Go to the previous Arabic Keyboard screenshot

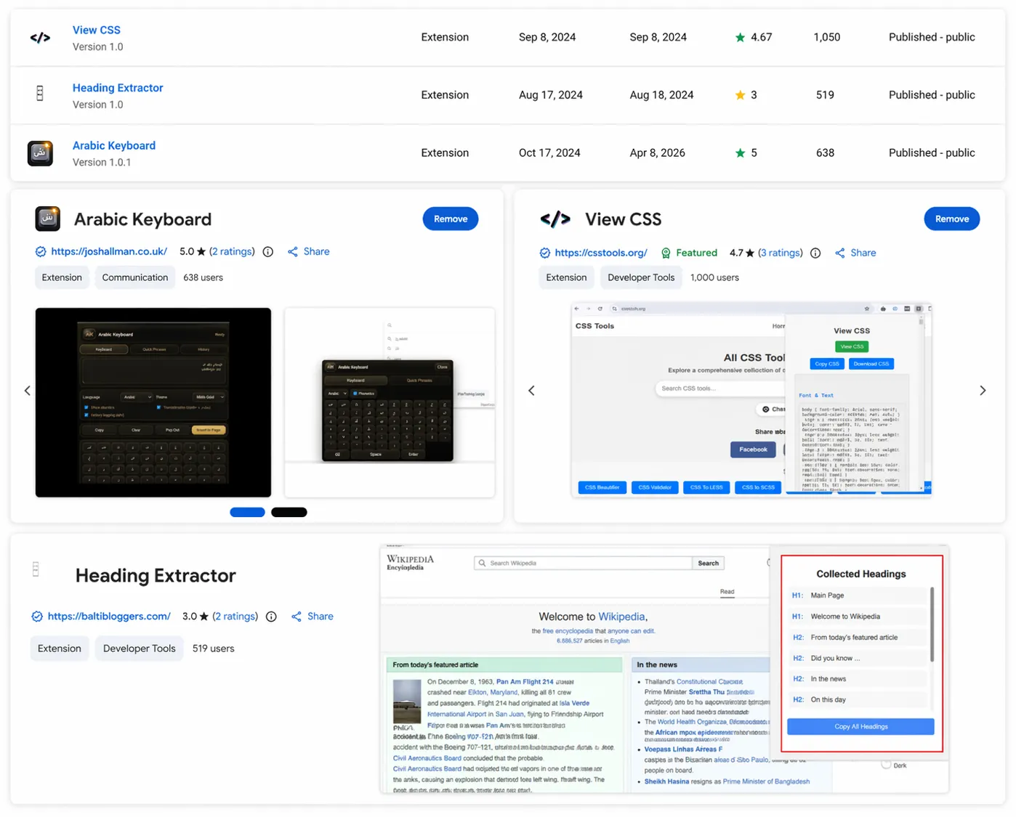click(28, 391)
